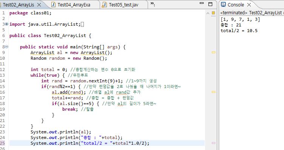
Task: Show hidden editor tabs list
Action: [153, 4]
